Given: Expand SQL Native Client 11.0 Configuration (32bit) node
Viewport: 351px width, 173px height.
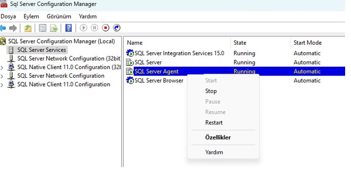Looking at the screenshot, I should pos(2,68).
